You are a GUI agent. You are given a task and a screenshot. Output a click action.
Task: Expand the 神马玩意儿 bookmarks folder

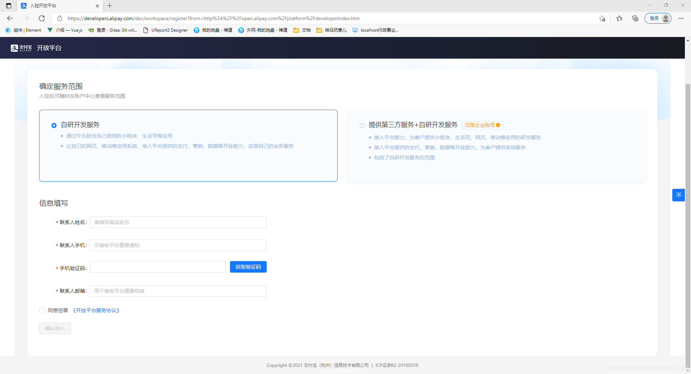pos(331,30)
